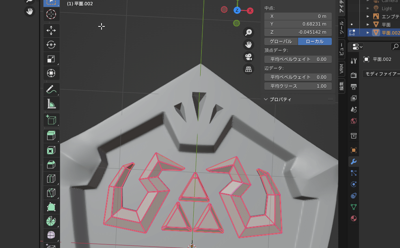This screenshot has height=248, width=400.
Task: Select the Rotate tool in the toolbar
Action: [x=51, y=45]
